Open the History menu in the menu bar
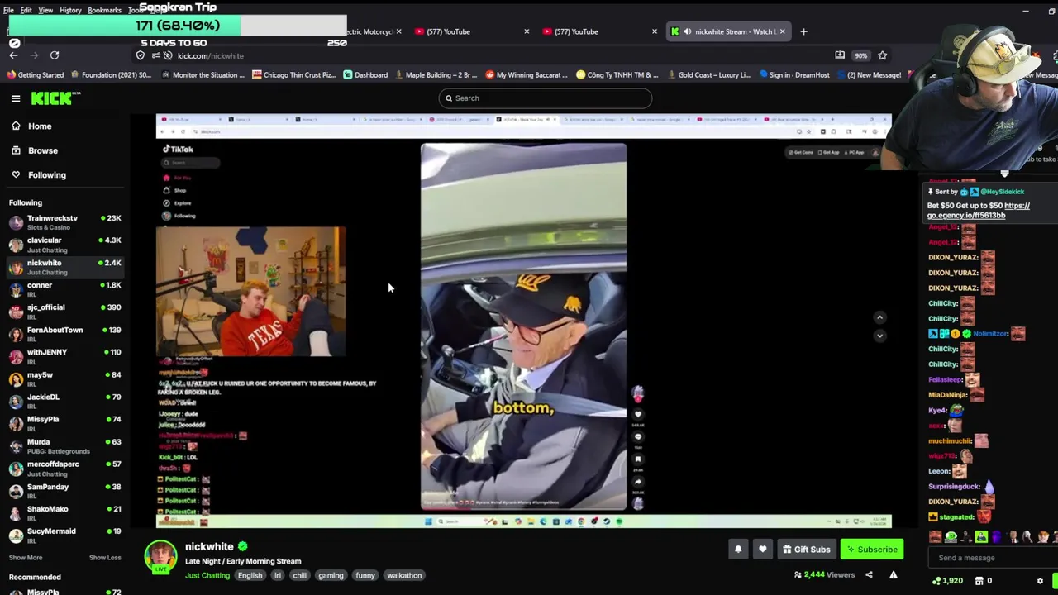Screen dimensions: 1058x595 [70, 10]
